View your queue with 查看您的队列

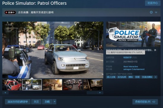145,102
